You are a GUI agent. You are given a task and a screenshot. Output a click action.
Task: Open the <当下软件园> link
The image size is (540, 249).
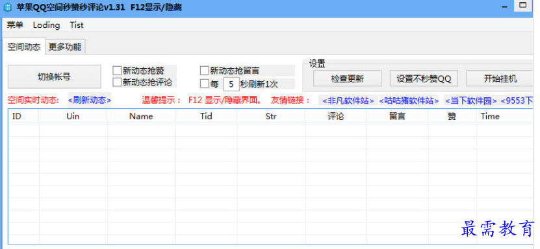pos(470,101)
